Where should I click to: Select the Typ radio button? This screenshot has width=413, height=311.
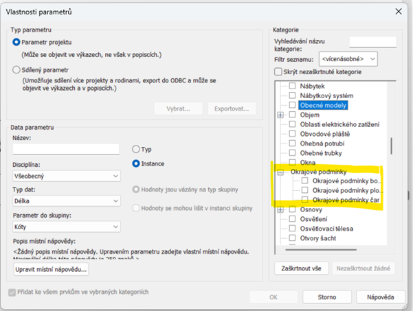click(x=136, y=149)
